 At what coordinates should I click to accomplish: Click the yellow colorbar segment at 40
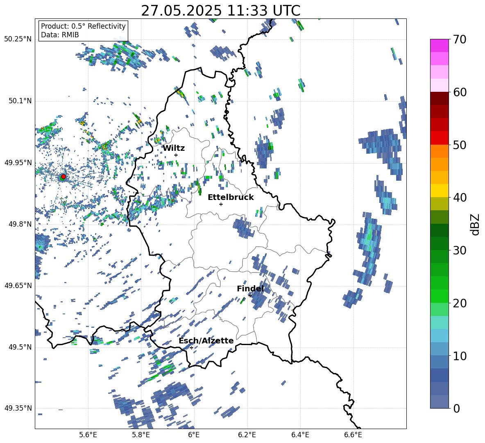(x=439, y=191)
